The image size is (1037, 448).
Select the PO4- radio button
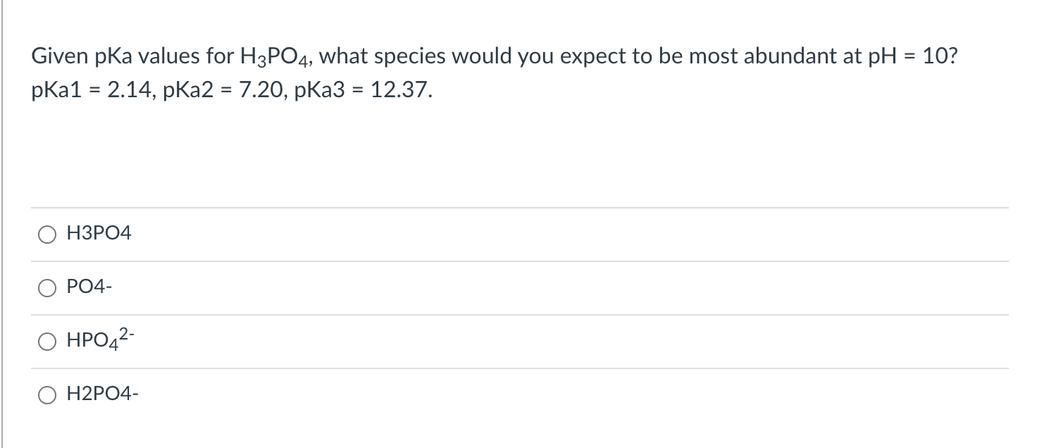(47, 287)
